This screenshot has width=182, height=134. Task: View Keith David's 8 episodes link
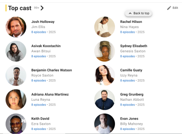pyautogui.click(x=39, y=129)
